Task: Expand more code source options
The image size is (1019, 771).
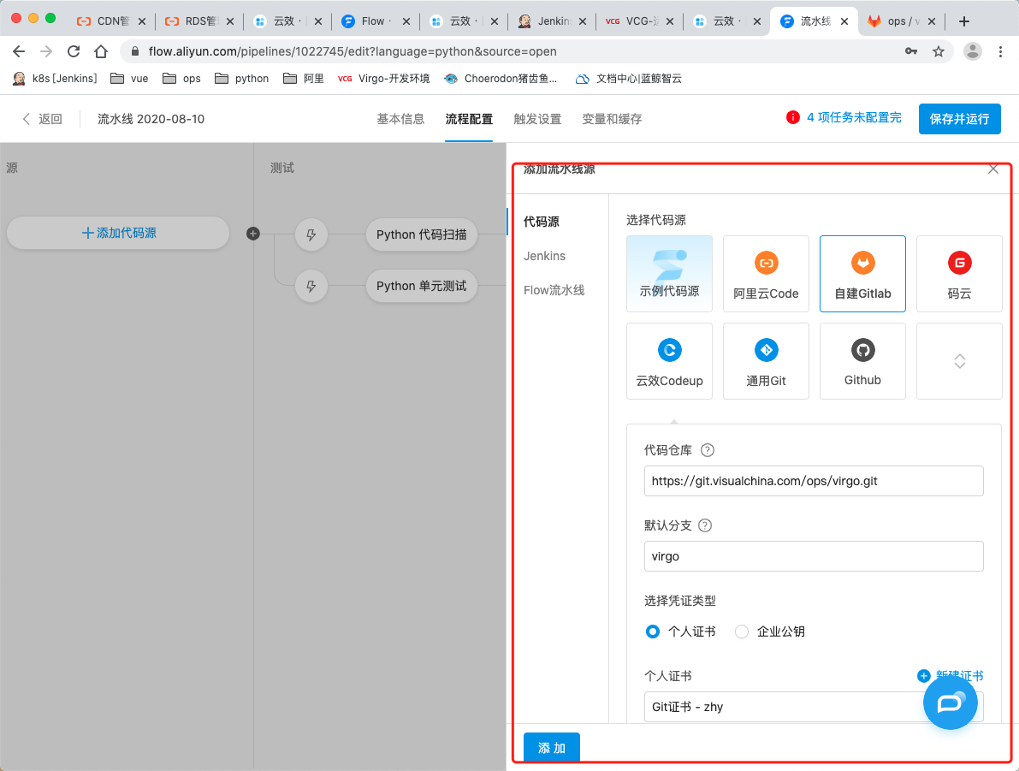Action: point(959,361)
